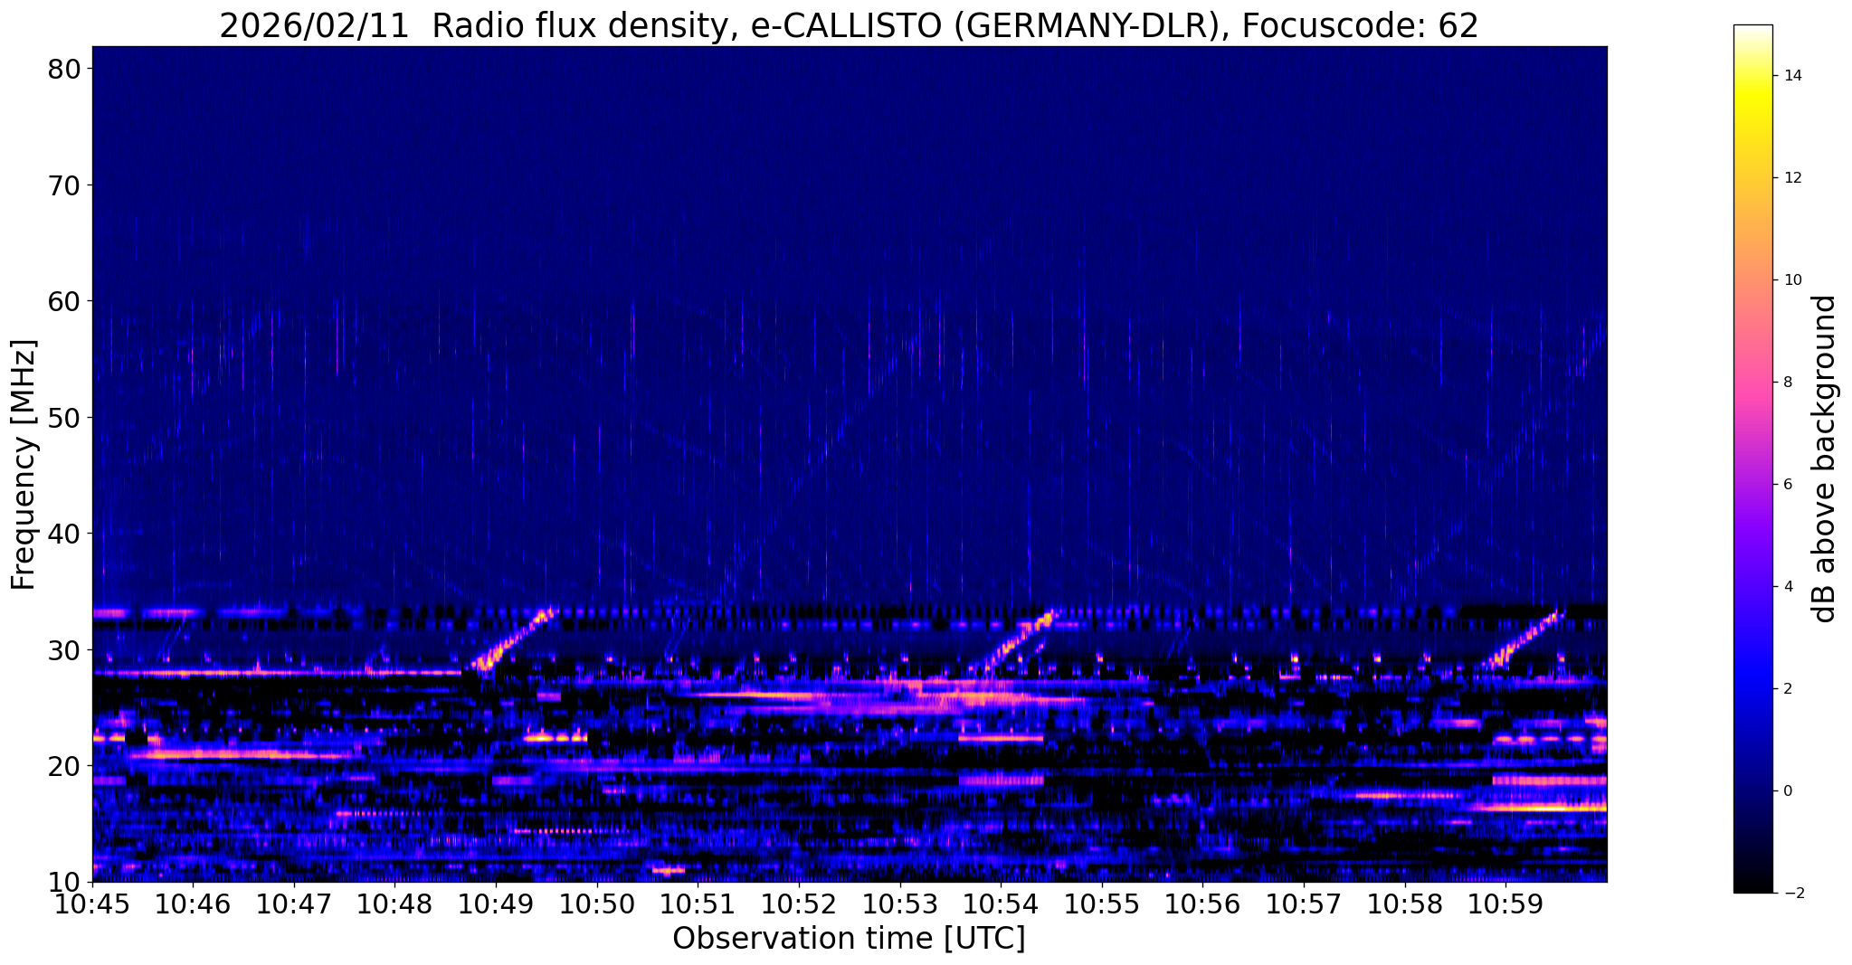Select the 10:56 time tick label
The image size is (1852, 965).
pyautogui.click(x=1202, y=904)
